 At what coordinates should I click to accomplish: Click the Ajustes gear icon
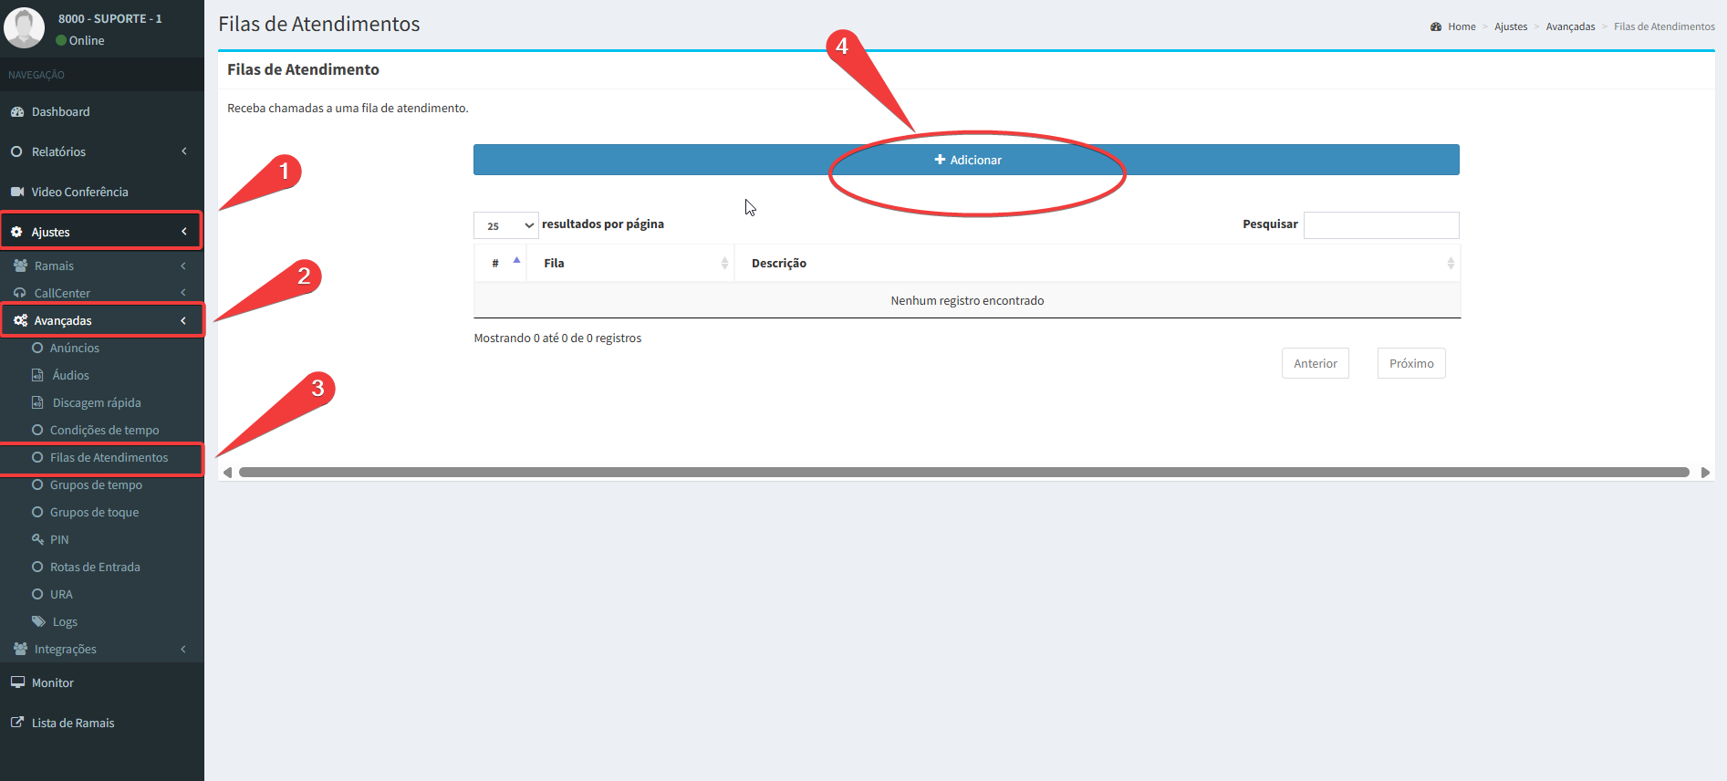[x=16, y=233]
